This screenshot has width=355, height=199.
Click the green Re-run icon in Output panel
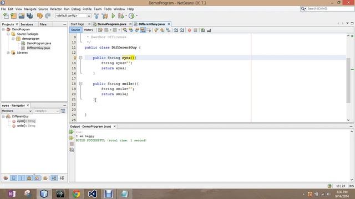pyautogui.click(x=72, y=132)
